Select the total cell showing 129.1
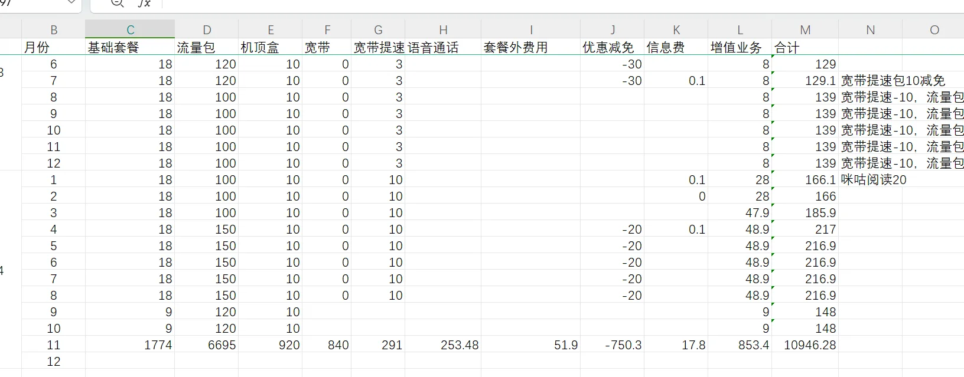Screen dimensions: 964x377 [x=805, y=81]
